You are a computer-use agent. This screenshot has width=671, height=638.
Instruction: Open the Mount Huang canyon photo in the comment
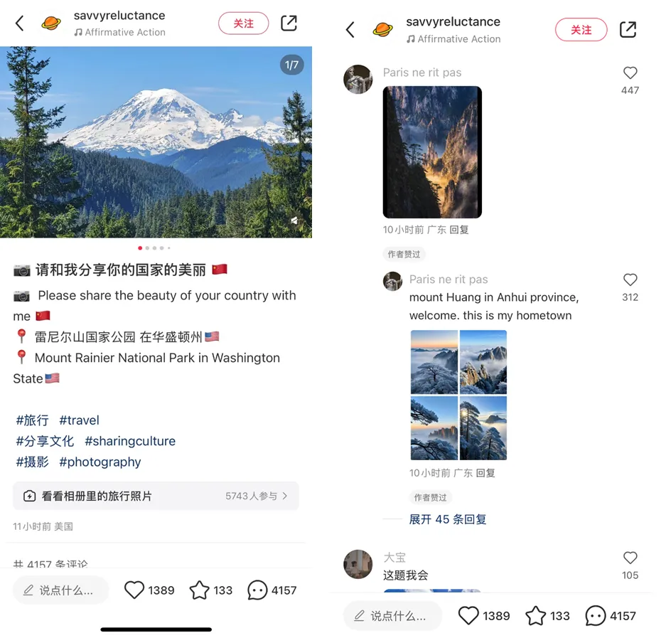pyautogui.click(x=432, y=152)
